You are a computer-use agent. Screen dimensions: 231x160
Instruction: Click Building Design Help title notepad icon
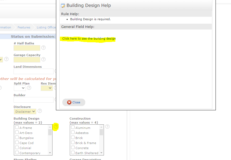[x=63, y=6]
